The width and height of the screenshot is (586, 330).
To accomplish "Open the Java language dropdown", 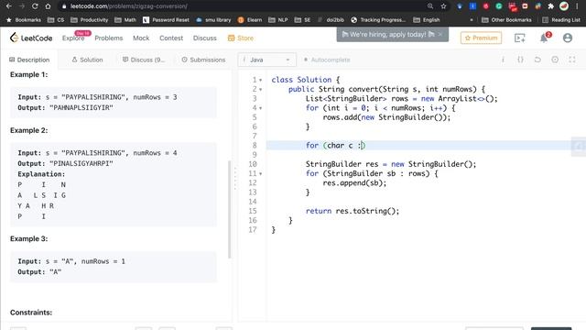I will 266,60.
